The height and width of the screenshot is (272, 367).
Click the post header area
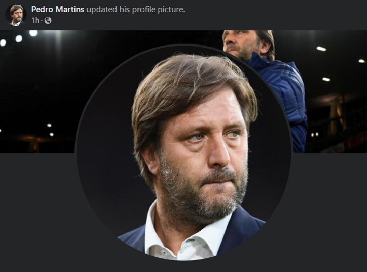(x=103, y=14)
